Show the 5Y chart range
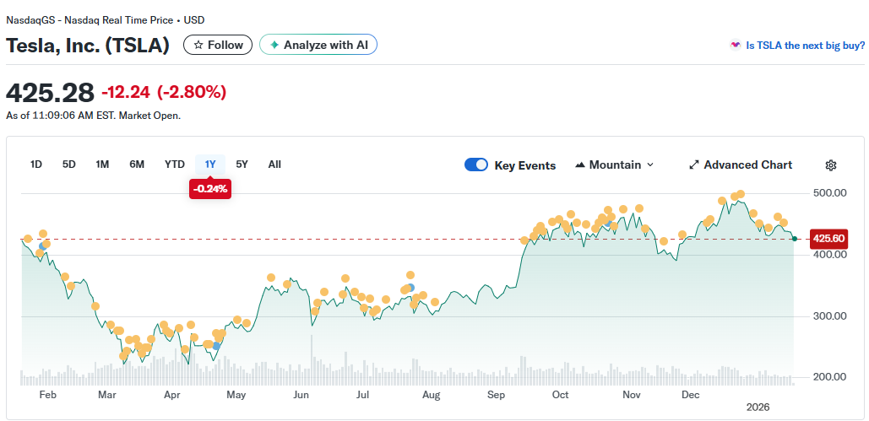The image size is (869, 421). [242, 165]
